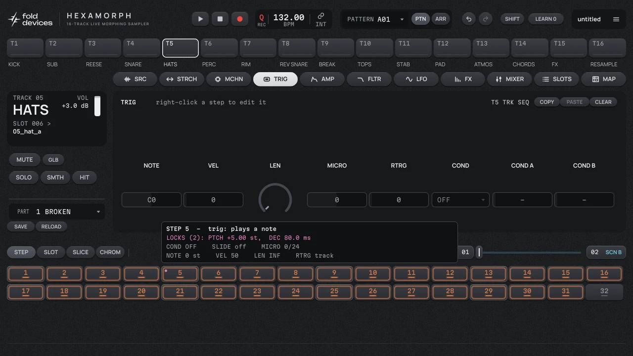
Task: Arm recording with the red record button
Action: [240, 19]
